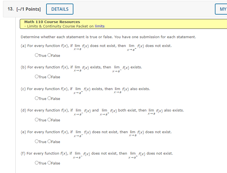This screenshot has width=227, height=173.
Task: Select True for statement (a)
Action: point(37,55)
